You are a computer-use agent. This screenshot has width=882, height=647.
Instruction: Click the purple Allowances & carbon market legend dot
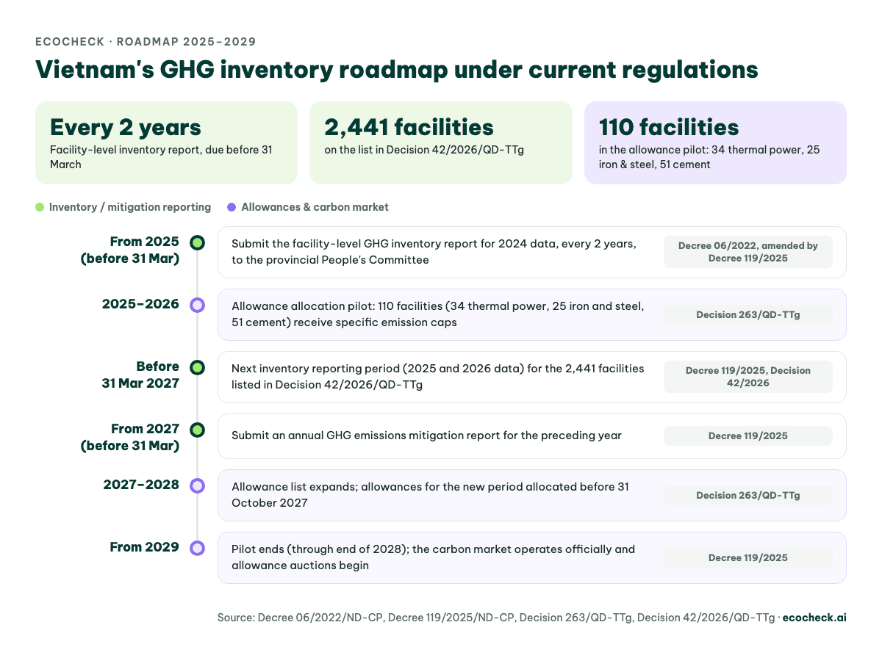click(x=232, y=207)
